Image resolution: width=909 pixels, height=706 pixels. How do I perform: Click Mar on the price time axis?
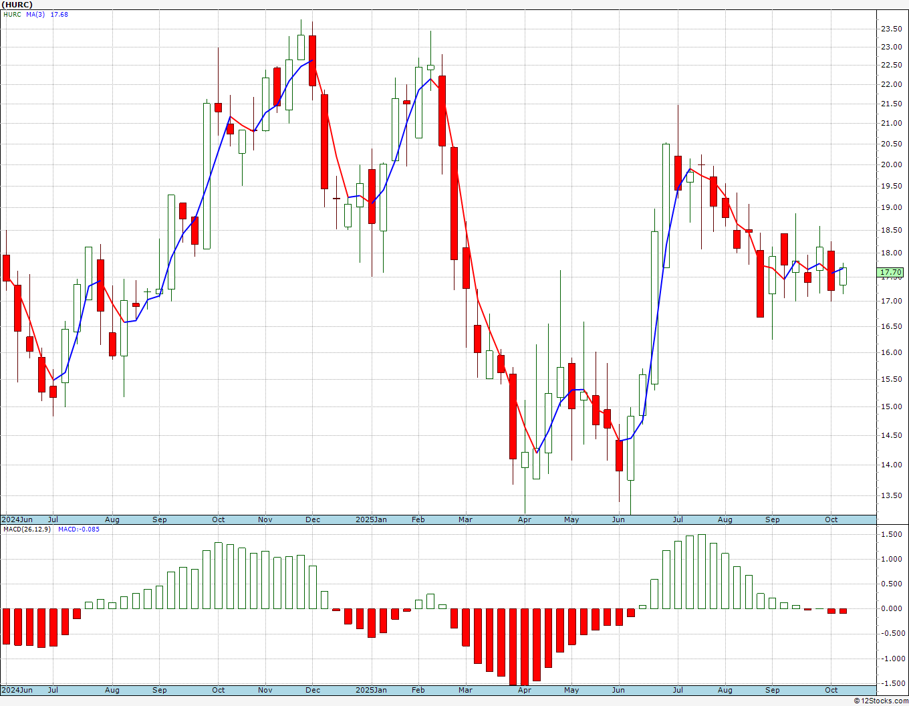465,519
